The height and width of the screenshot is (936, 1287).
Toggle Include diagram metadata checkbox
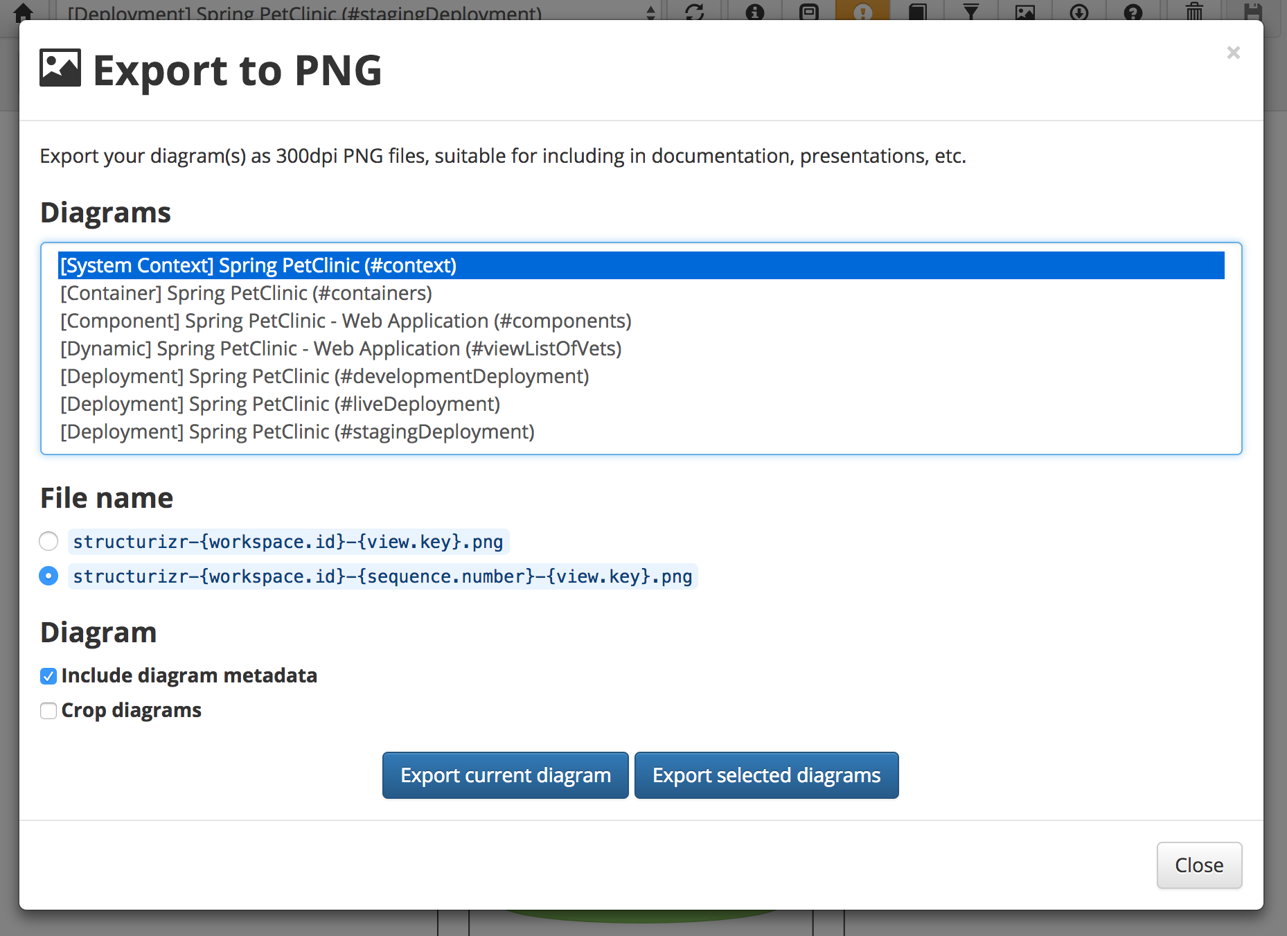[48, 676]
